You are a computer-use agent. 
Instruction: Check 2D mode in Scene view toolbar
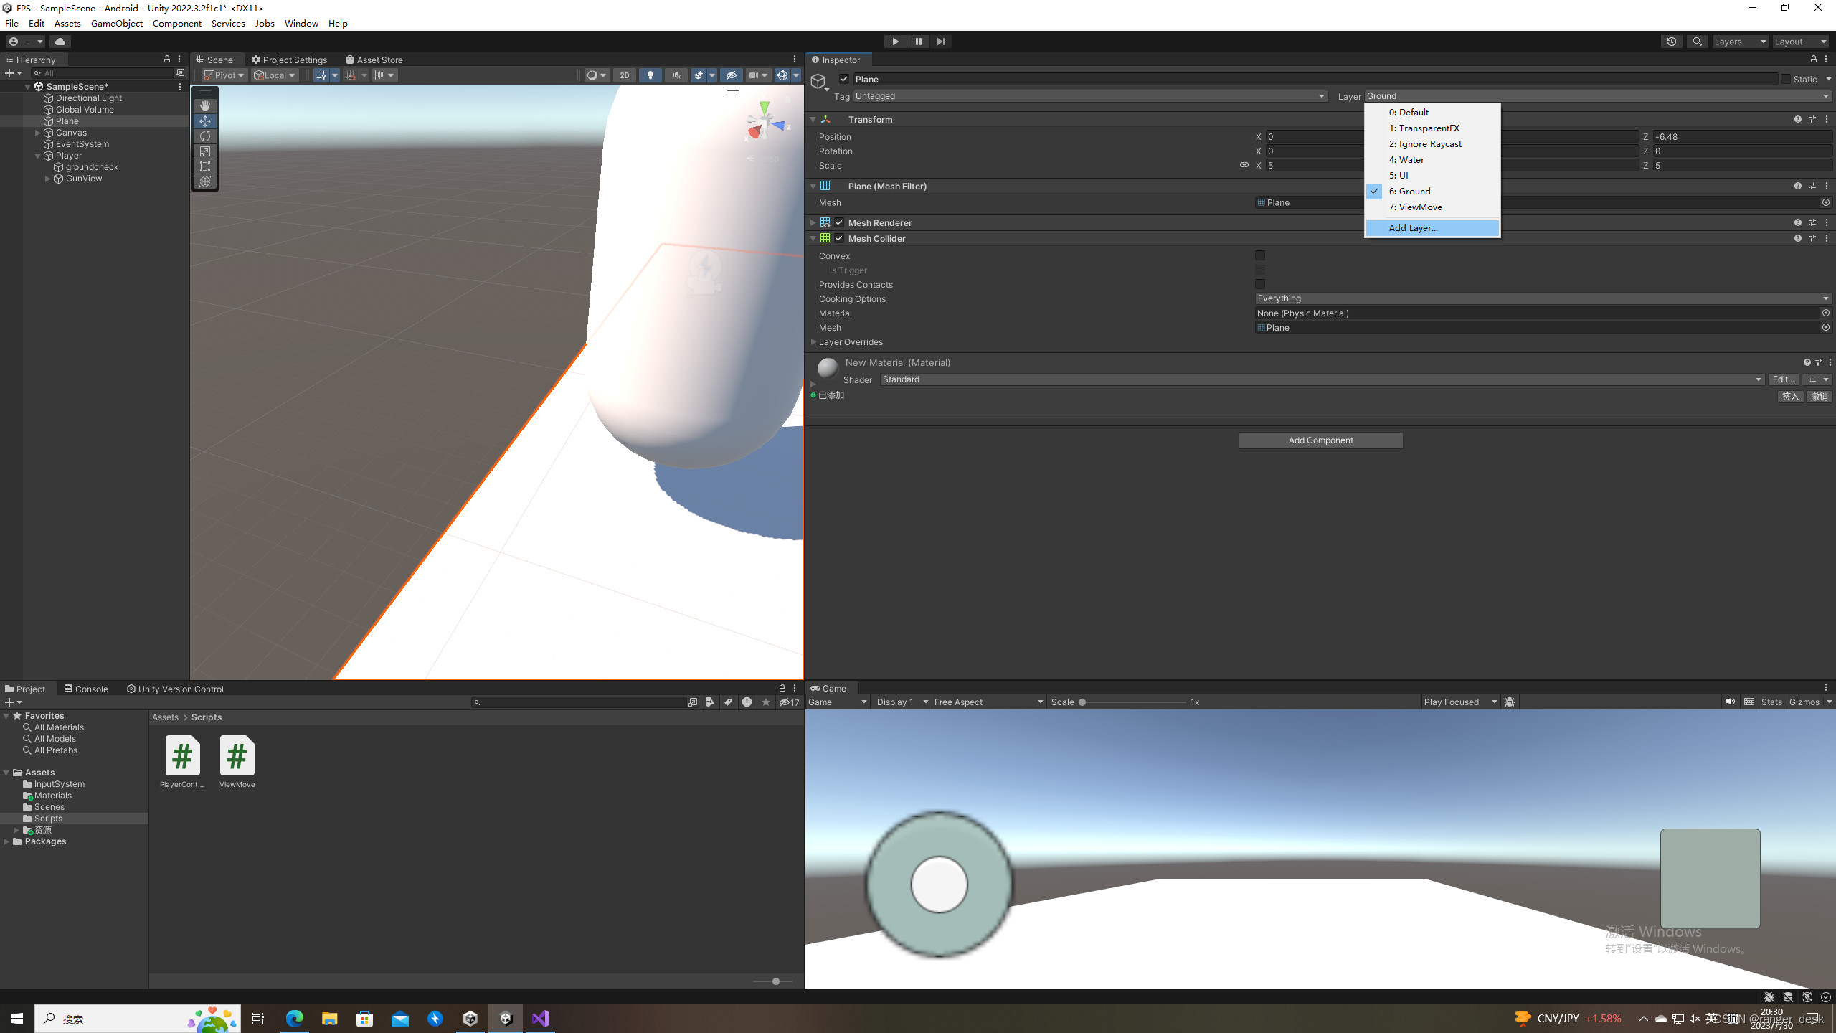point(624,75)
